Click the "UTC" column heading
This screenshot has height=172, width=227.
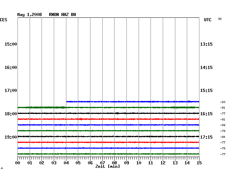207,20
